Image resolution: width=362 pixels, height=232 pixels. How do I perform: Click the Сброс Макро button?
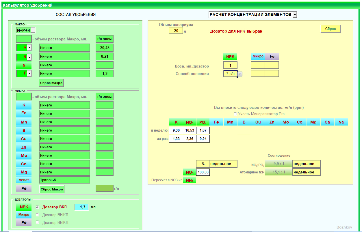(x=51, y=83)
